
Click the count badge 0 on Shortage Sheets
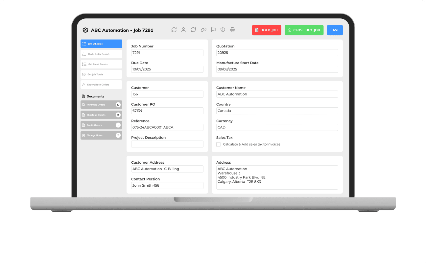[118, 115]
